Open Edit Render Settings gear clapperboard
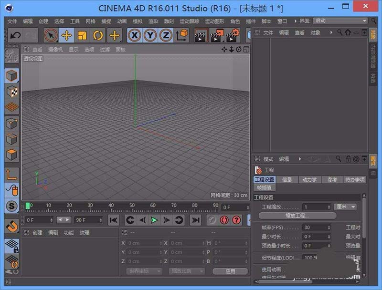Screen dimensions: 382x290 233,35
